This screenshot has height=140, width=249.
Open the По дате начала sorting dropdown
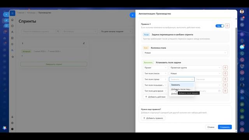coord(116,31)
